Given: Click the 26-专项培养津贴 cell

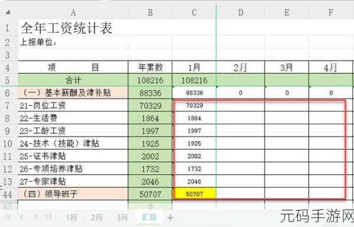Looking at the screenshot, I should [73, 169].
